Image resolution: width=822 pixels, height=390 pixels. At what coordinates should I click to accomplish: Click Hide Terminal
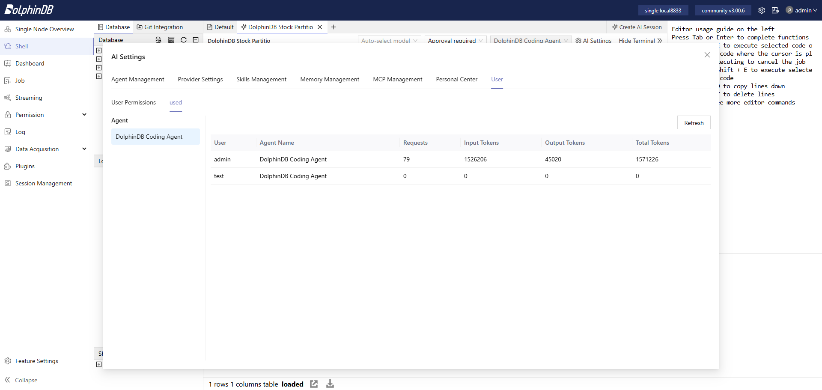(640, 40)
